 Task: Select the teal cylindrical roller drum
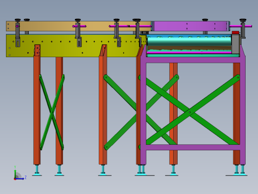coord(189,42)
